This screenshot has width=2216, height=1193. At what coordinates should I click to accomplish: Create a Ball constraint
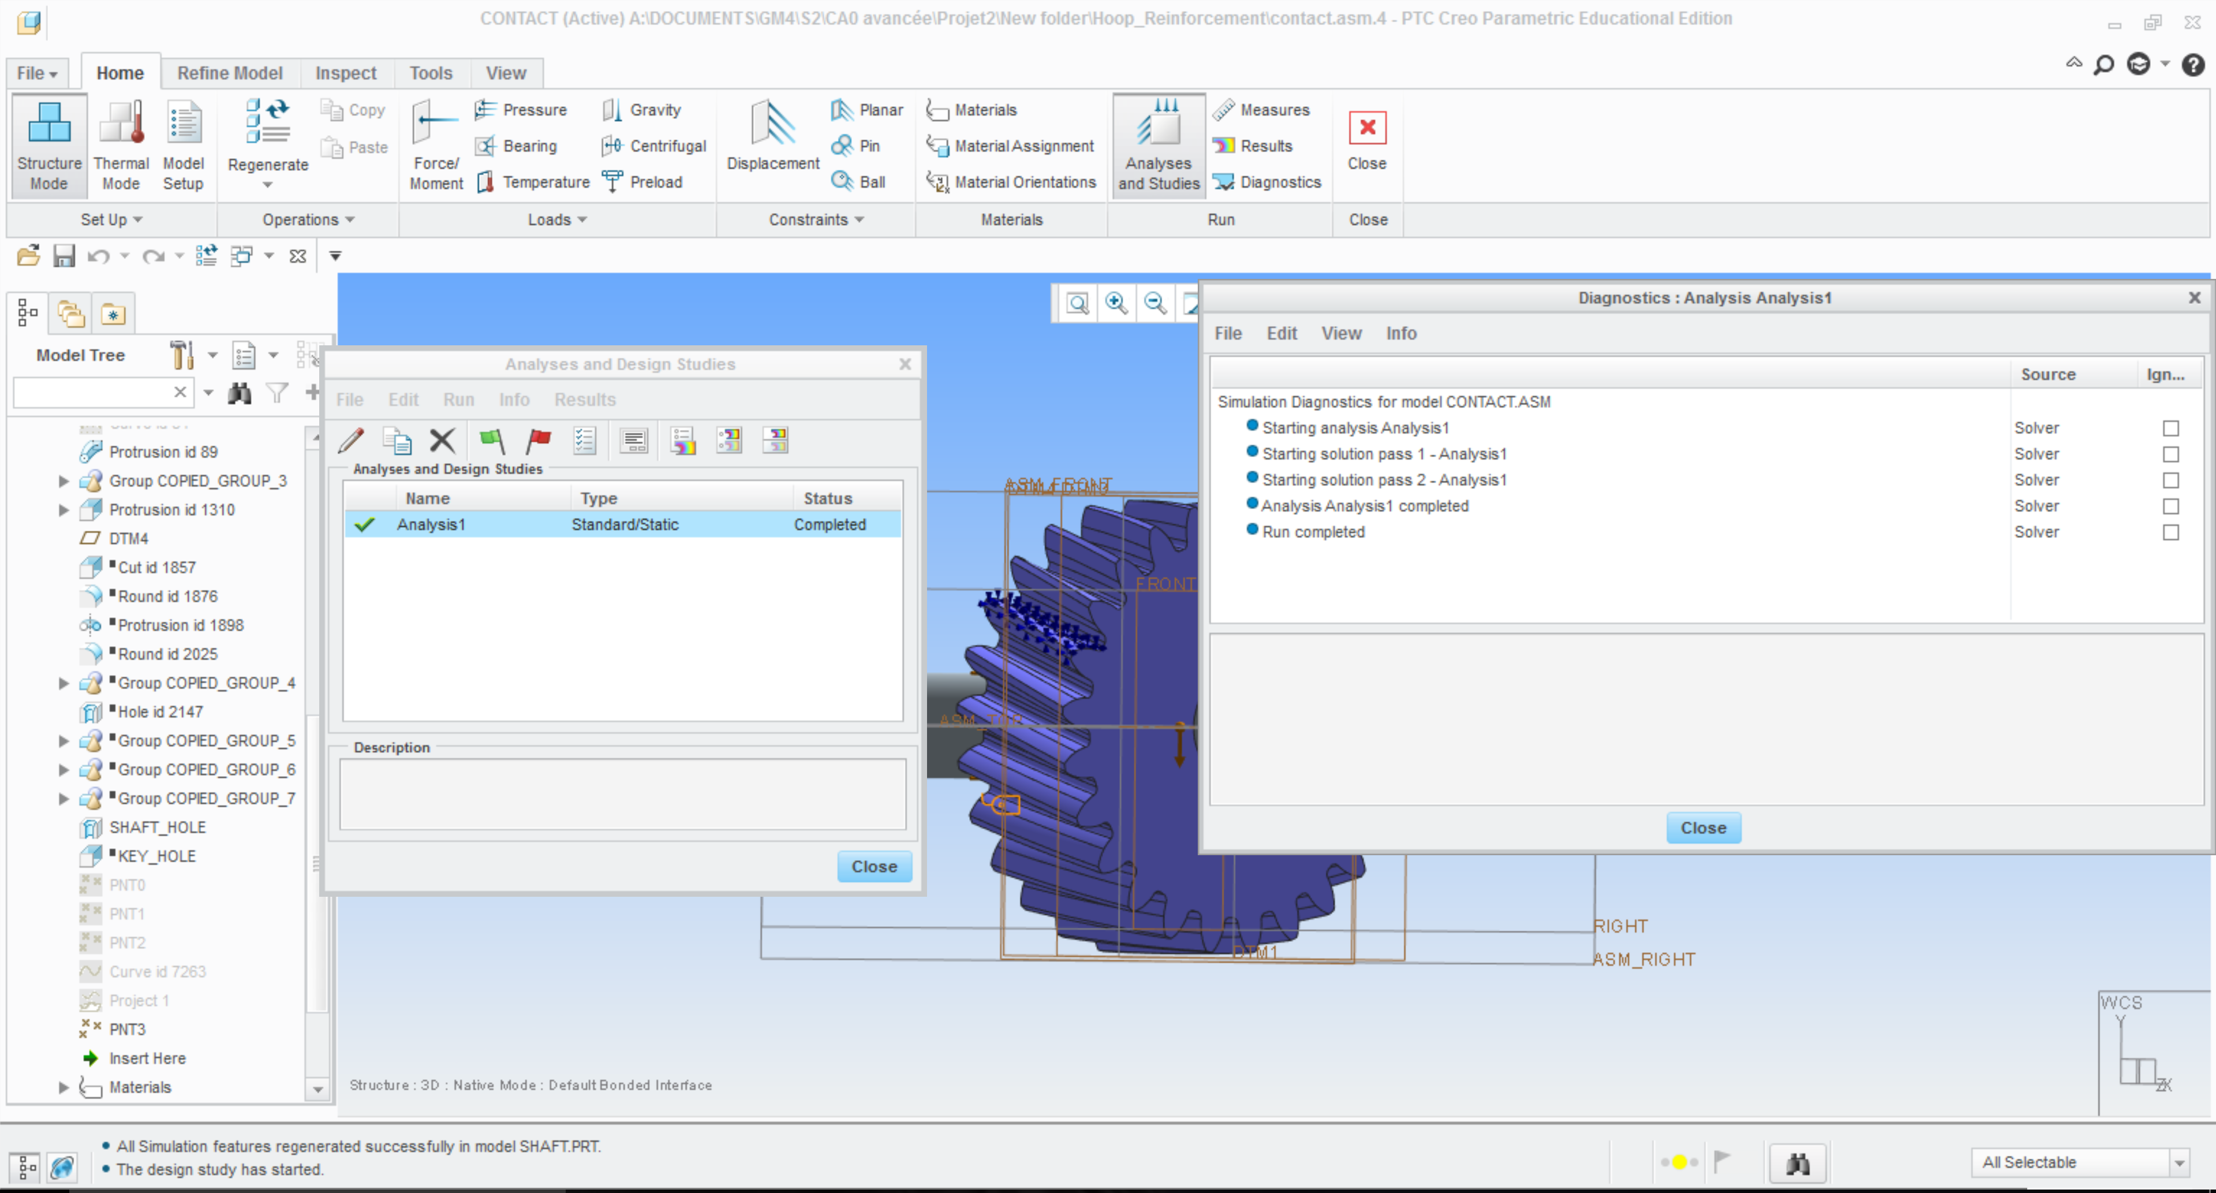point(858,182)
